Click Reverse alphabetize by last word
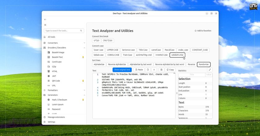 click(170, 64)
